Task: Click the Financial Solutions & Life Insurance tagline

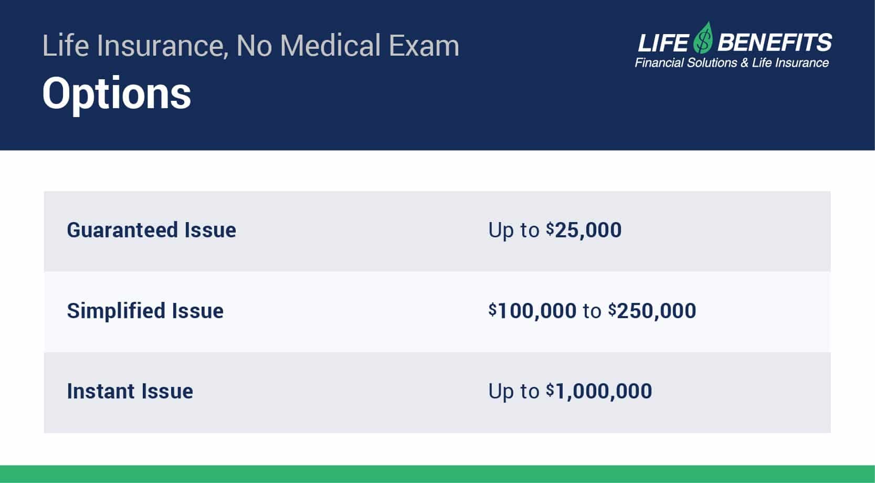Action: pyautogui.click(x=732, y=63)
